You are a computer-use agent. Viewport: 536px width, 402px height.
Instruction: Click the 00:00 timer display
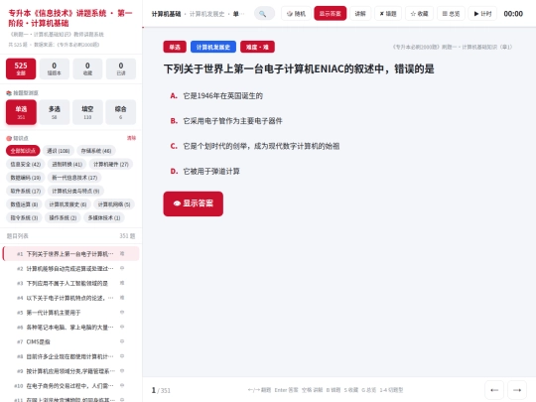click(513, 14)
